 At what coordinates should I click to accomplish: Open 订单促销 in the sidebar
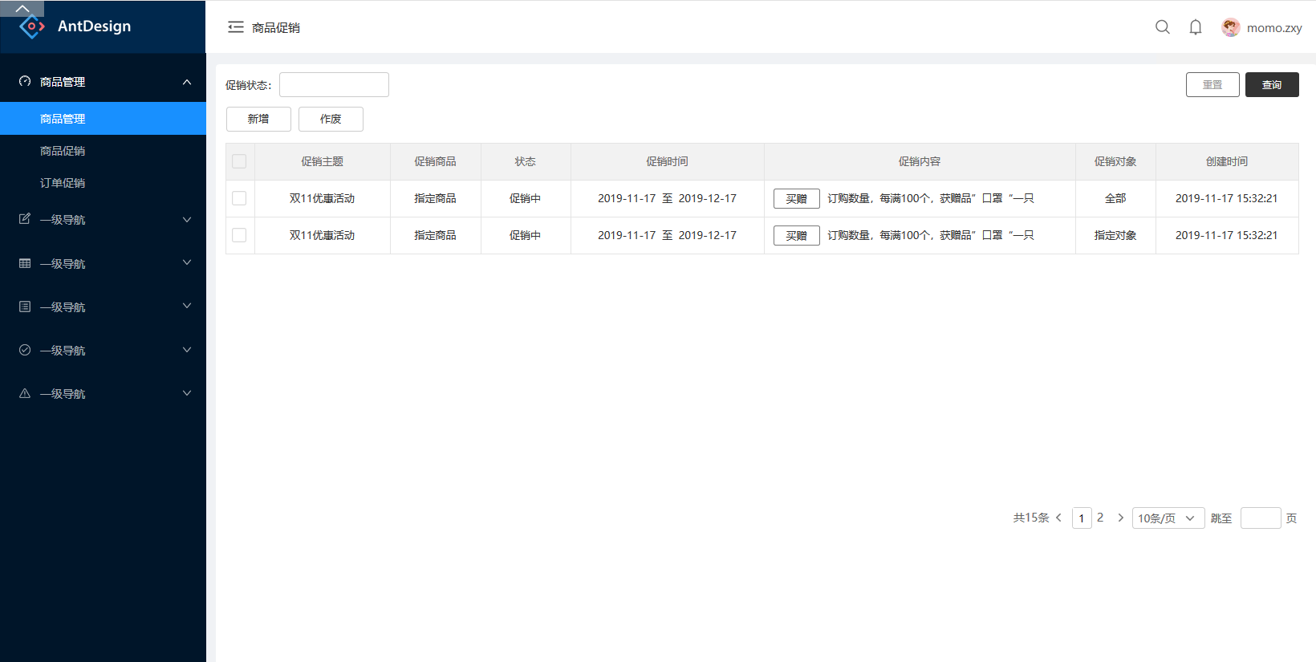[x=63, y=183]
